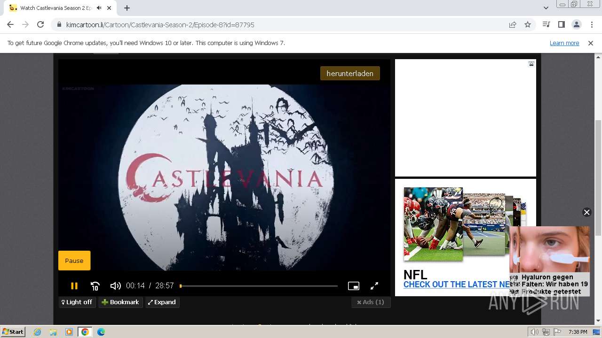Open Action Center flag icon
This screenshot has width=602, height=338.
tap(558, 332)
